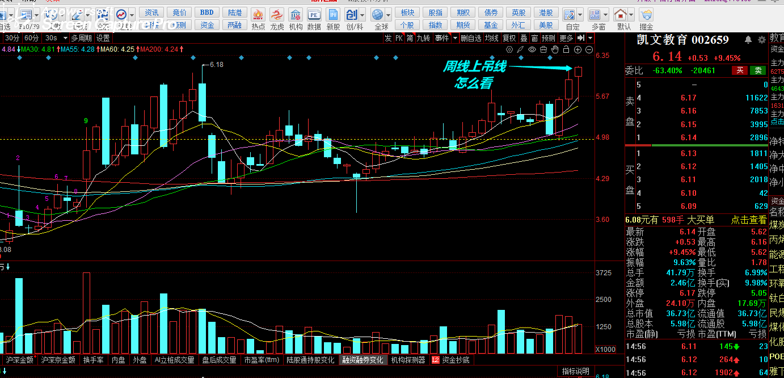Zoom in chart with plus icon
The width and height of the screenshot is (784, 378).
coord(578,50)
